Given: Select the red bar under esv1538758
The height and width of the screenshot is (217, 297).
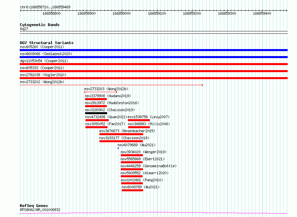Looking at the screenshot, I should coord(139,120).
